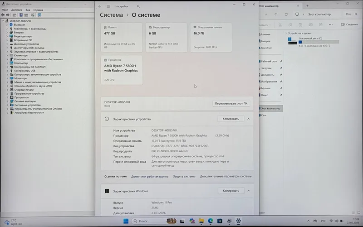Click Up arrow in Explorer window

(x=276, y=14)
